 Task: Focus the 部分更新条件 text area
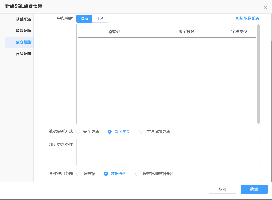[x=168, y=152]
